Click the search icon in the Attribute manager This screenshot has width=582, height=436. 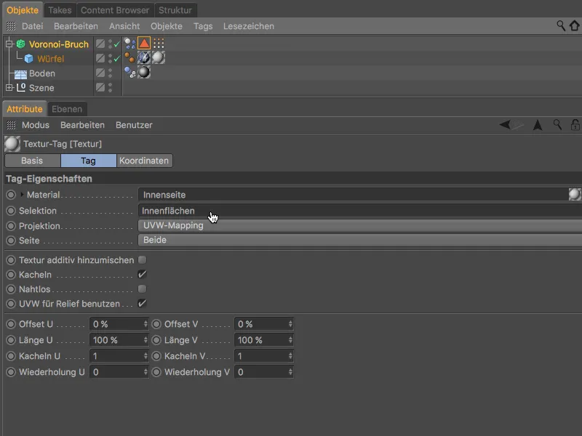coord(557,124)
